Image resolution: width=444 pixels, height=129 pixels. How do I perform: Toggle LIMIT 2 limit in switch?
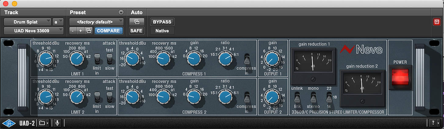tap(97, 97)
